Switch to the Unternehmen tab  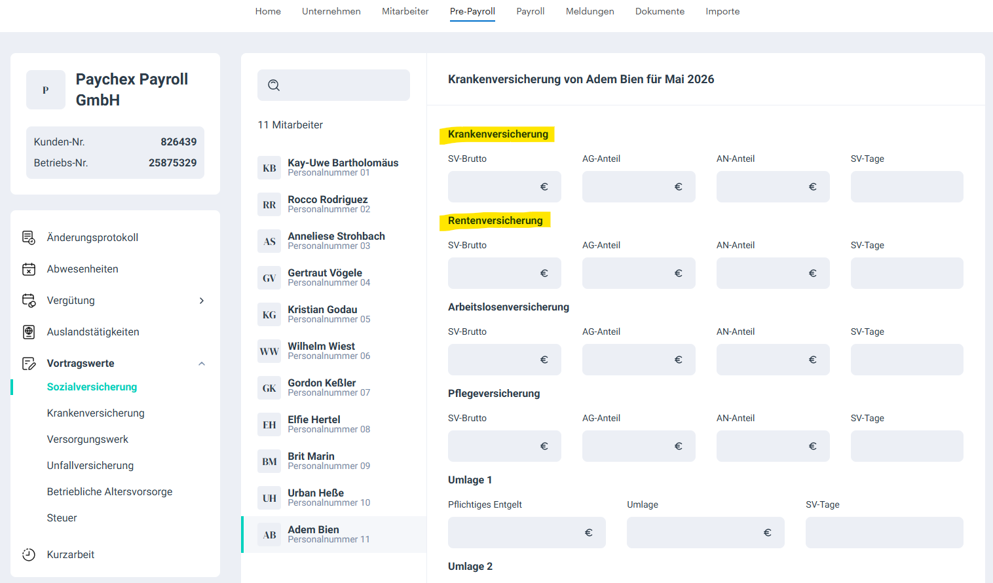331,11
